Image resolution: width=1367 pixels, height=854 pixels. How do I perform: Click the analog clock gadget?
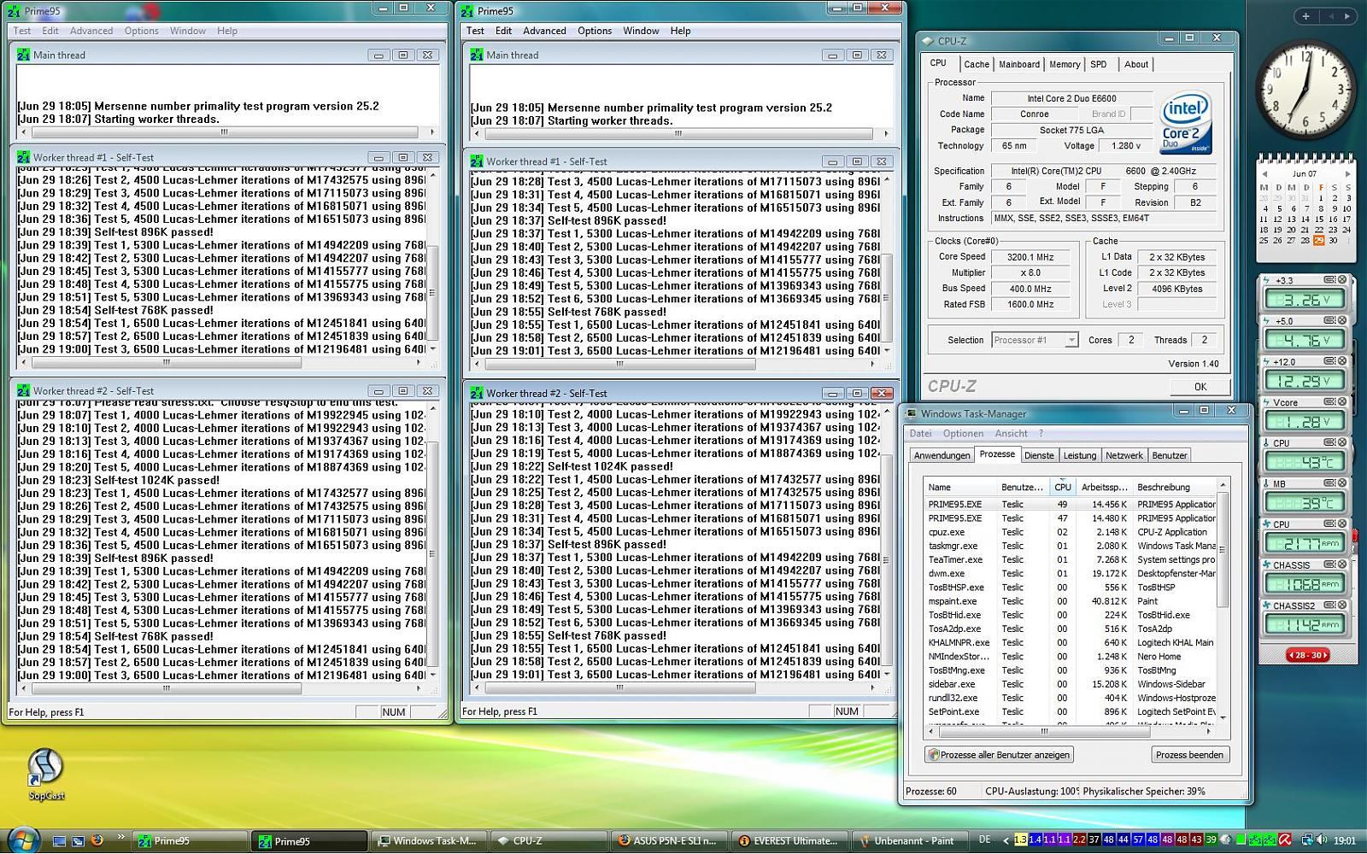click(x=1305, y=88)
